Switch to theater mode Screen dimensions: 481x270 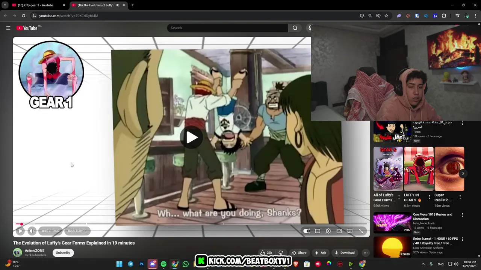pos(339,231)
